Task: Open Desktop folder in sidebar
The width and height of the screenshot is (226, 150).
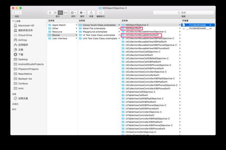Action: point(21,59)
